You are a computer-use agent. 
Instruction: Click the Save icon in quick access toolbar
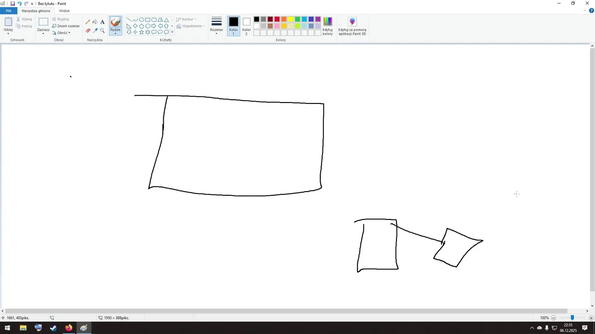[x=13, y=3]
